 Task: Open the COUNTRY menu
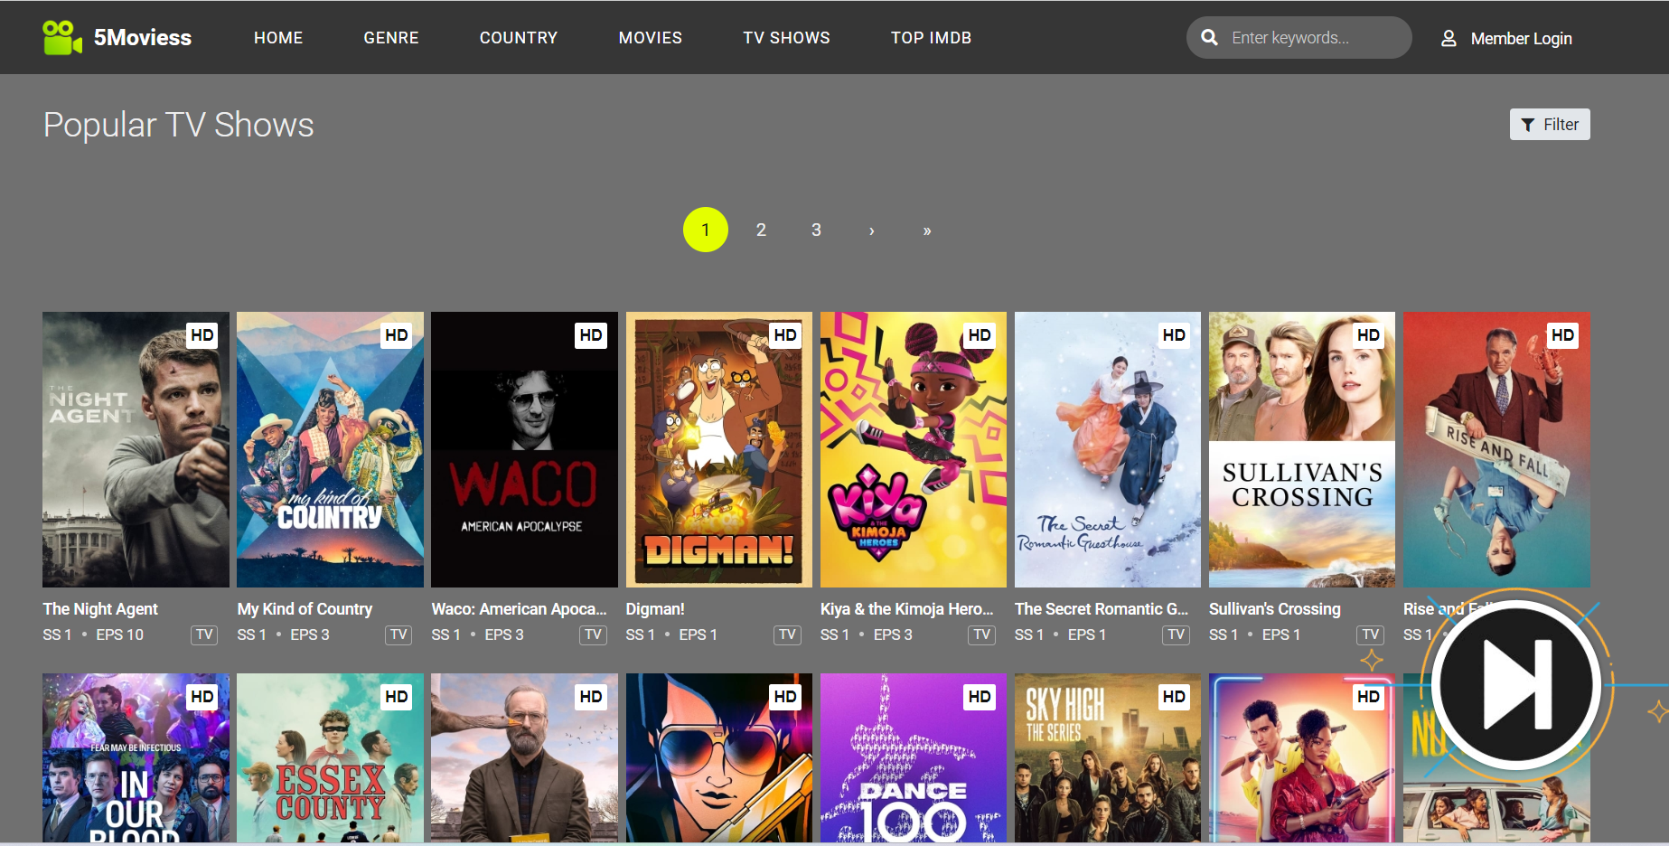pos(519,38)
